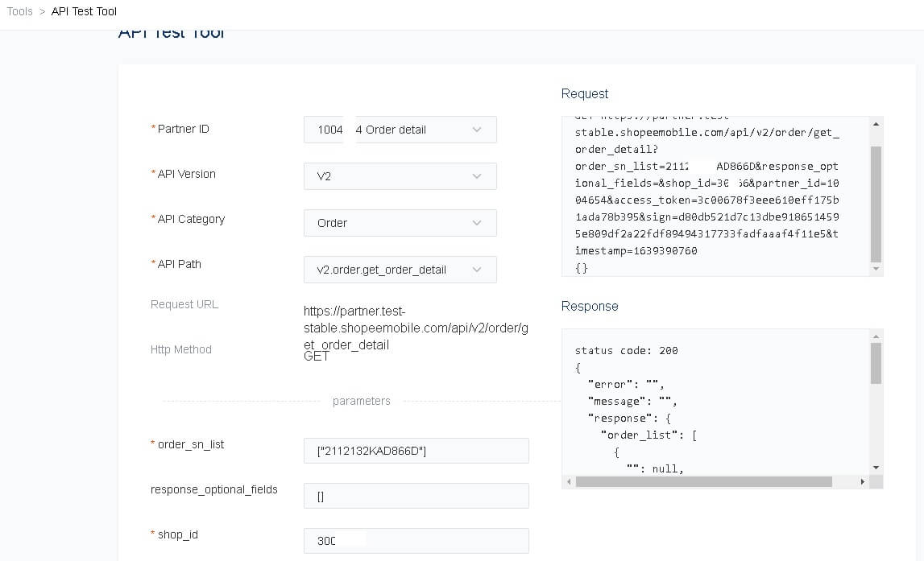Viewport: 924px width, 561px height.
Task: Click the Request panel scroll-up arrow
Action: point(875,122)
